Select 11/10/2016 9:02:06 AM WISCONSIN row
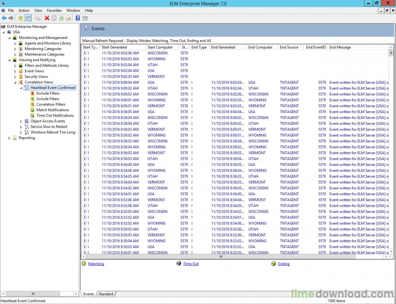 pyautogui.click(x=235, y=53)
